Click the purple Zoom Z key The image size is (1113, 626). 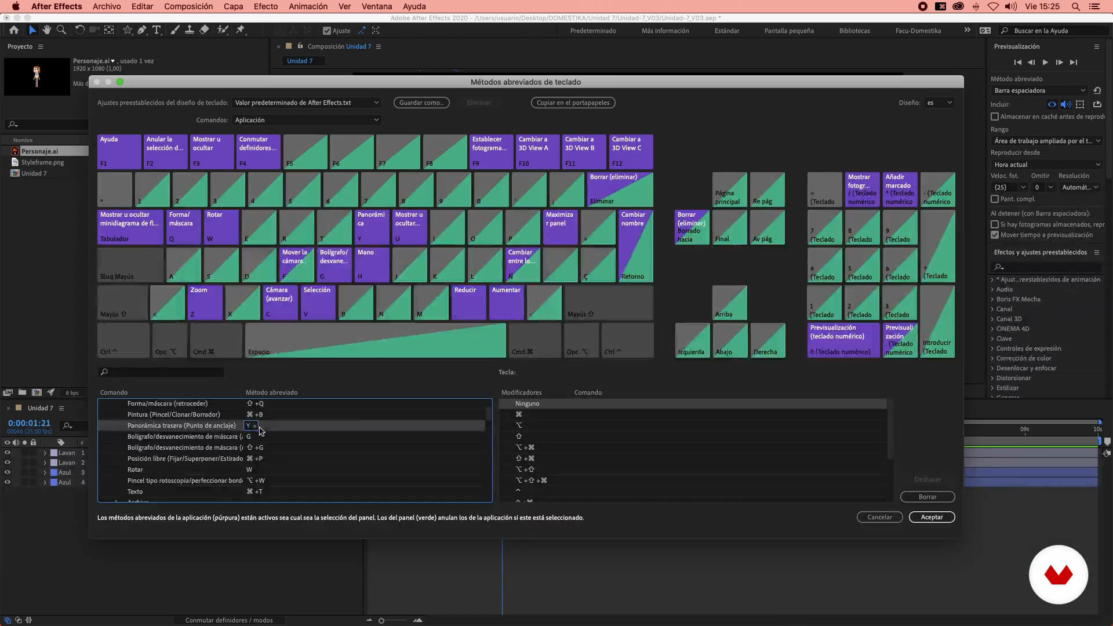pos(205,303)
